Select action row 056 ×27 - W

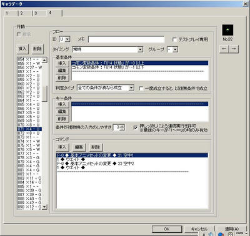point(29,67)
